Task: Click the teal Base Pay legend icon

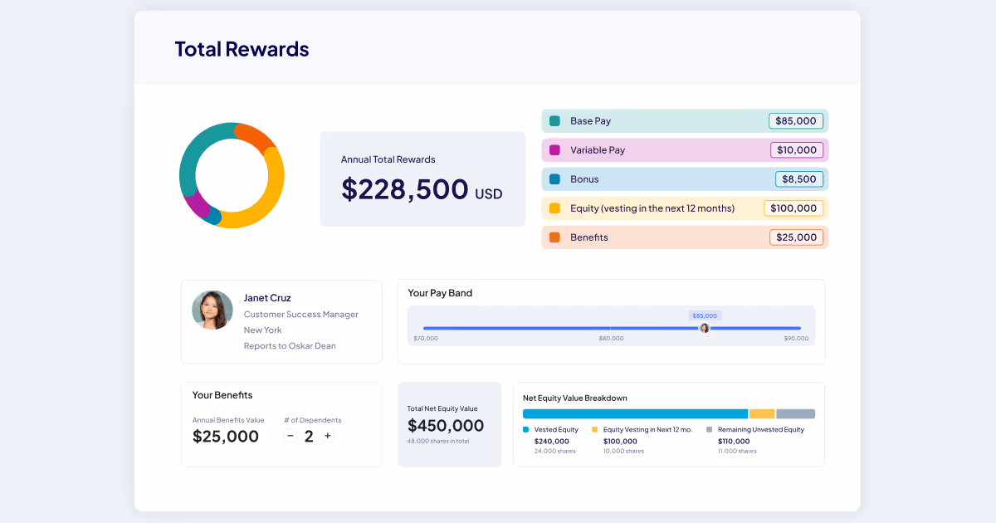Action: [551, 120]
